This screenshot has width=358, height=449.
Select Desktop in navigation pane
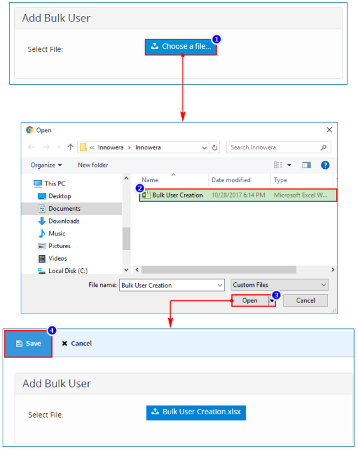pyautogui.click(x=60, y=196)
